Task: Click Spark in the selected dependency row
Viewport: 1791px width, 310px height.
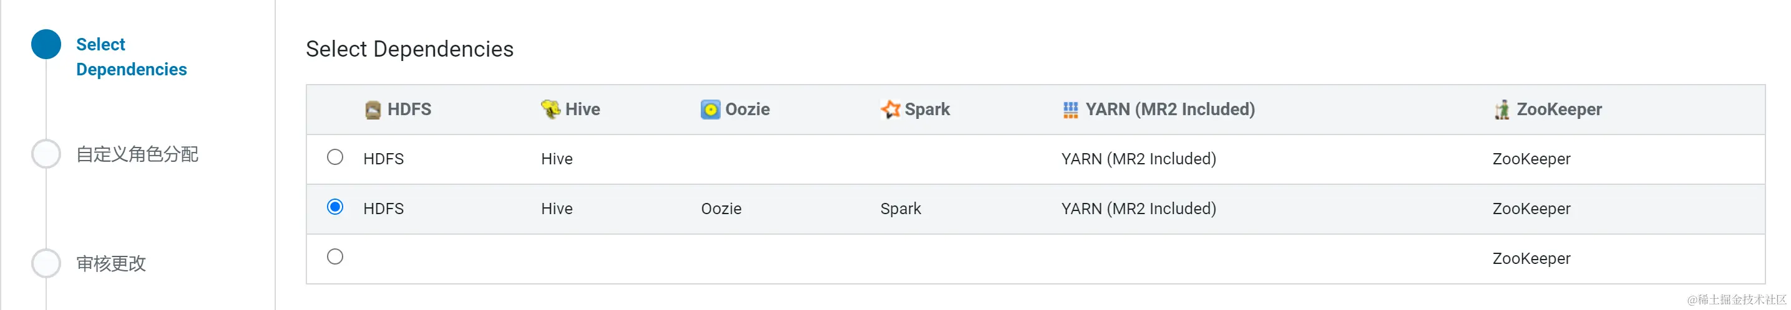Action: tap(900, 209)
